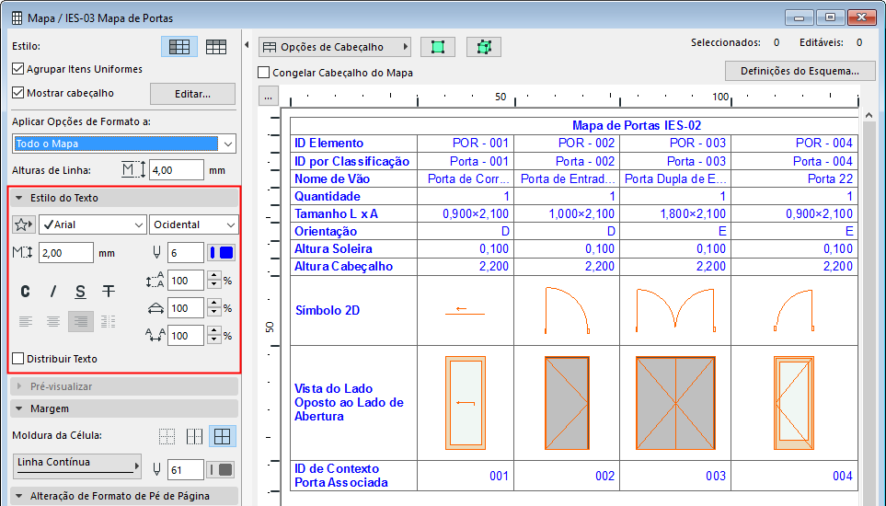Select the second table style layout icon
This screenshot has height=506, width=886.
pos(216,46)
